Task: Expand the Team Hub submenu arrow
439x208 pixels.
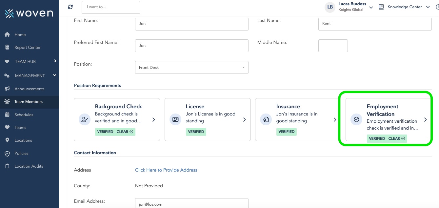Action: pos(55,61)
